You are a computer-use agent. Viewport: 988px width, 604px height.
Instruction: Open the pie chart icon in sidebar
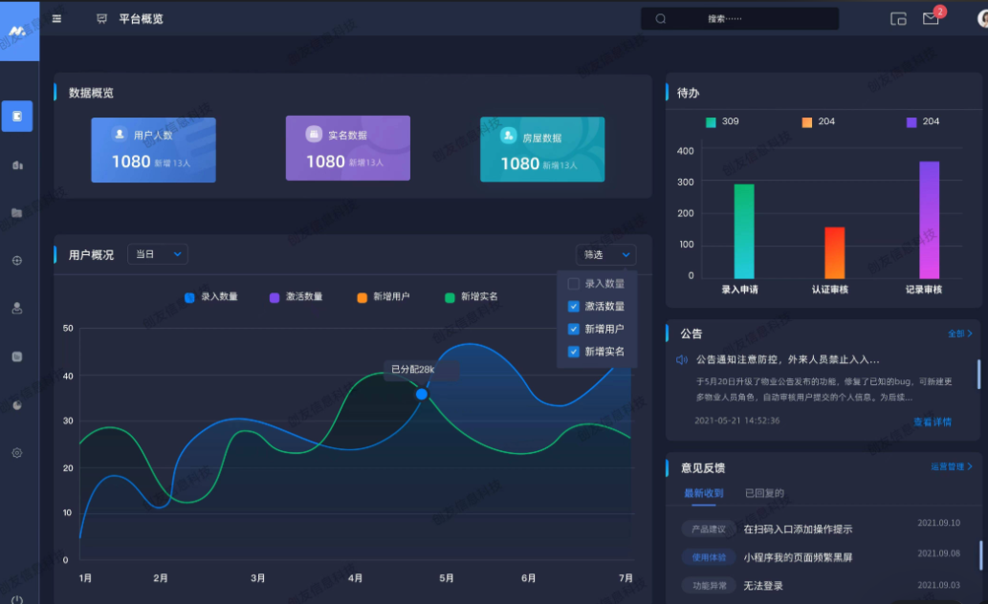click(17, 404)
